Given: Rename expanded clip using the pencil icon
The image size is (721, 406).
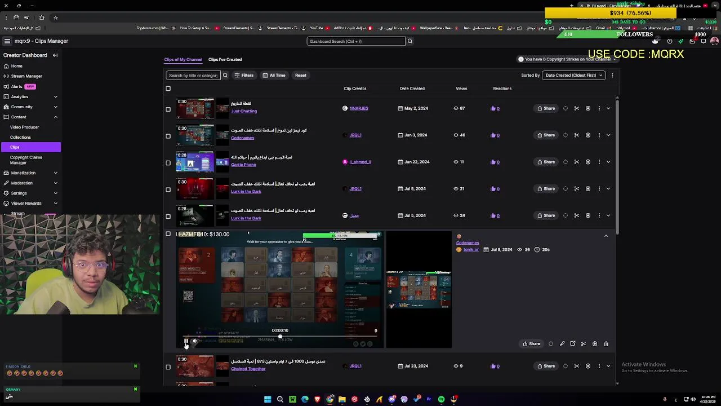Looking at the screenshot, I should point(562,343).
